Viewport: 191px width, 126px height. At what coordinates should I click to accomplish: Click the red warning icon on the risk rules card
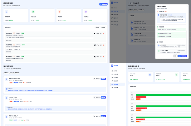[x=59, y=12]
